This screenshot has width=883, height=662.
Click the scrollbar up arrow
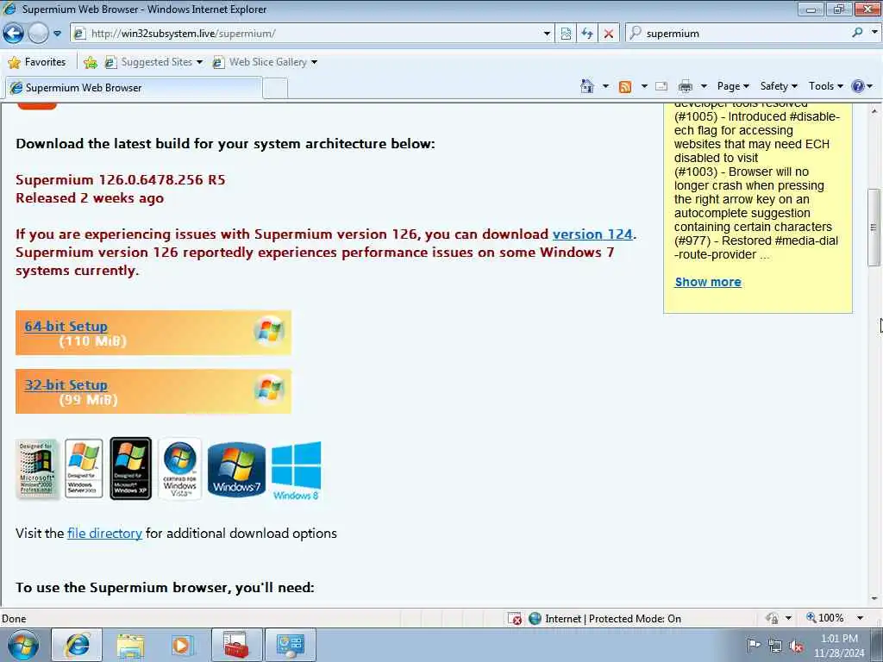click(x=874, y=111)
